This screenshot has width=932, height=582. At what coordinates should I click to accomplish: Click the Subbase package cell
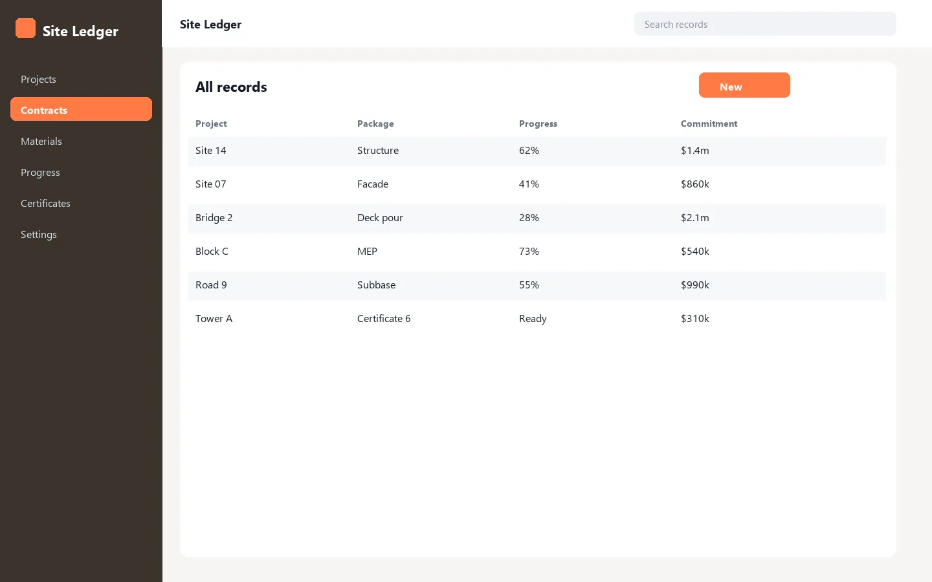tap(376, 285)
